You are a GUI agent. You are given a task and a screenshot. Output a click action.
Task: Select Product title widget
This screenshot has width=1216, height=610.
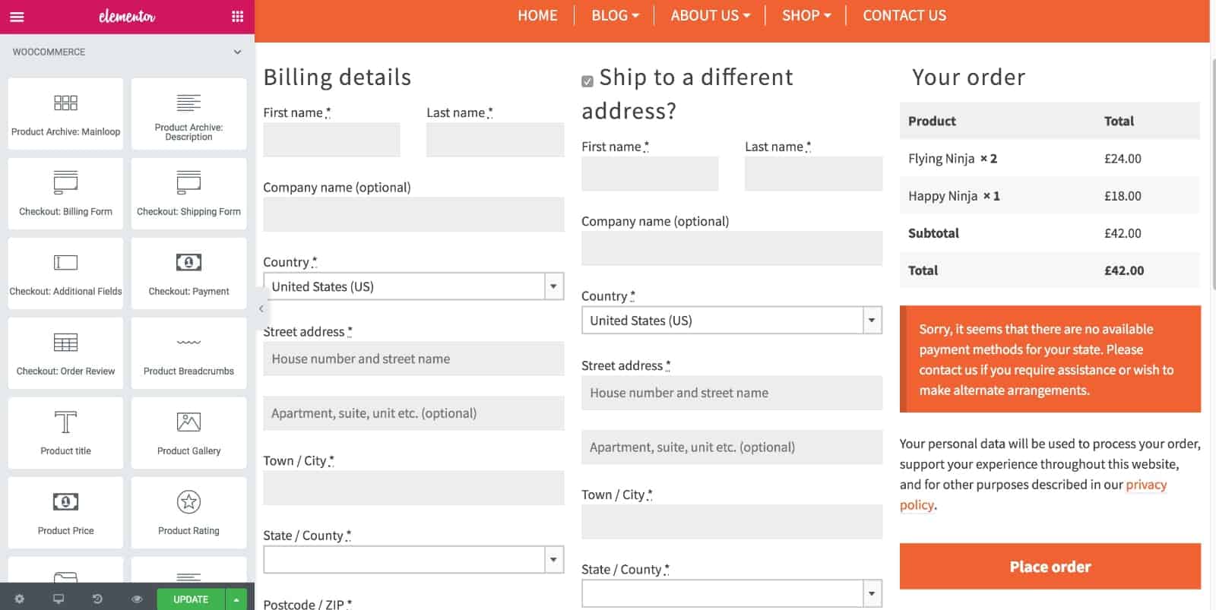(x=65, y=433)
